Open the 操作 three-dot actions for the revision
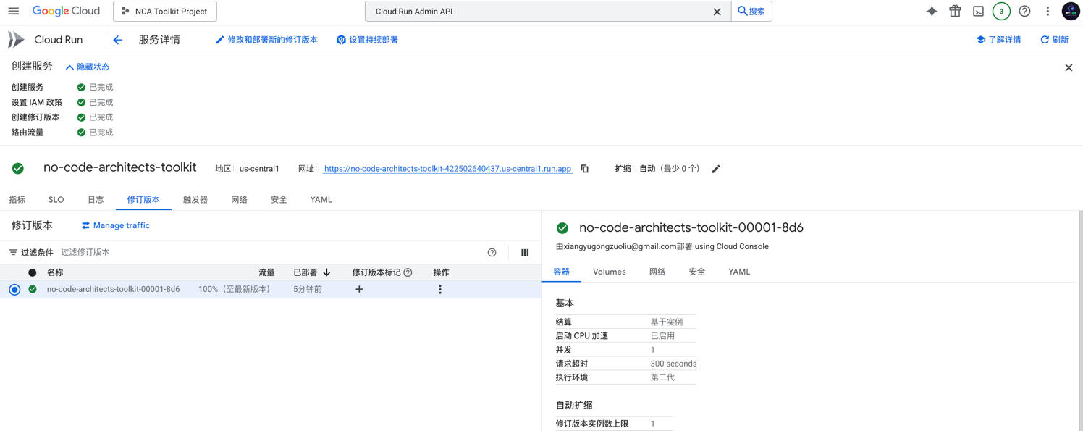The image size is (1083, 431). [439, 289]
